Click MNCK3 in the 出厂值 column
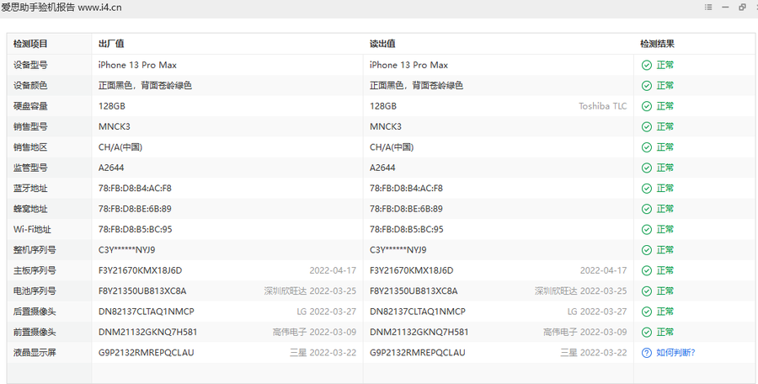This screenshot has width=758, height=384. click(x=115, y=126)
